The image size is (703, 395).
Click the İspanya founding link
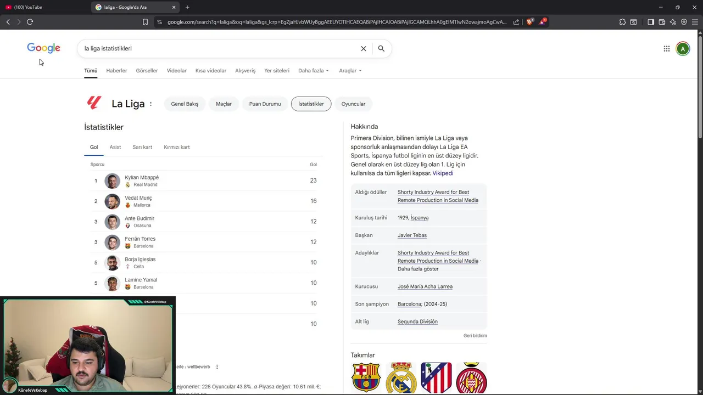coord(420,218)
